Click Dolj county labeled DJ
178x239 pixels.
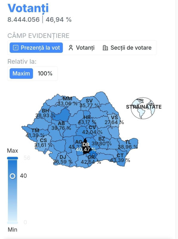tap(63, 159)
